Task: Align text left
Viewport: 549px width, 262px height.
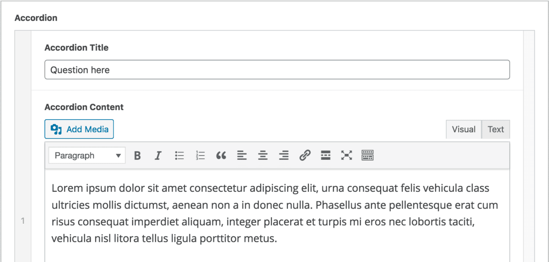Action: 242,156
